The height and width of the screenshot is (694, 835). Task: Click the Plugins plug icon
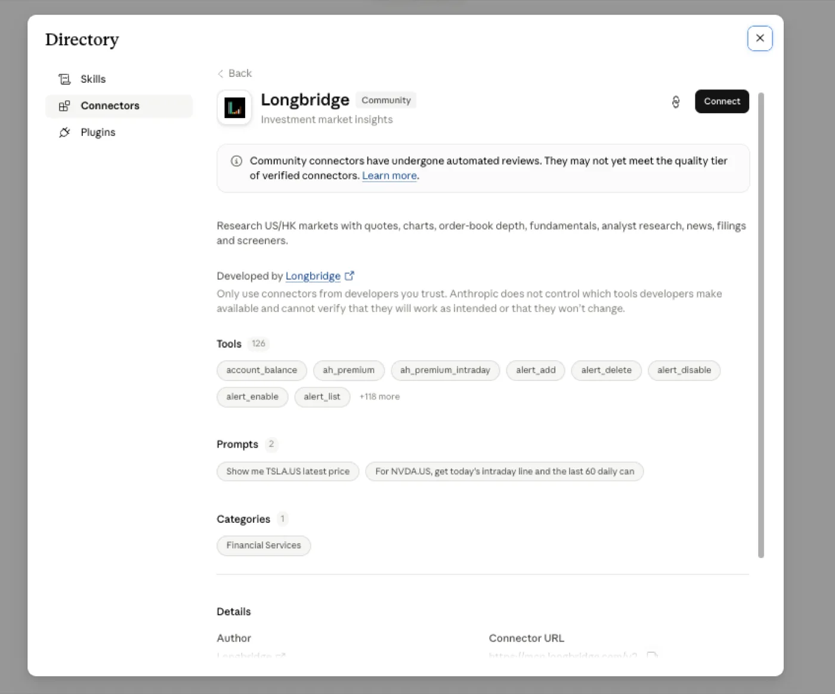[64, 132]
